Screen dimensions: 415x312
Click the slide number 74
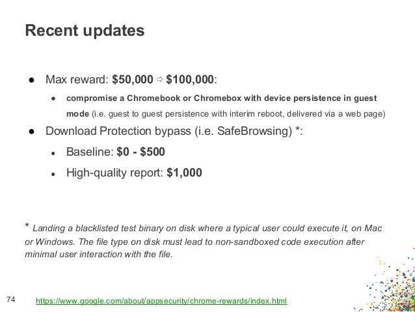click(10, 300)
